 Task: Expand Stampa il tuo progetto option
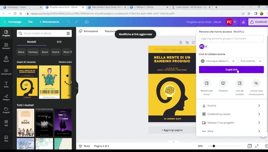(x=231, y=123)
